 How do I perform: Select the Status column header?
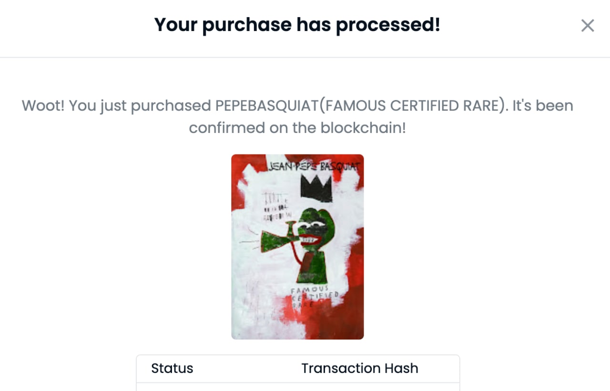(x=172, y=368)
